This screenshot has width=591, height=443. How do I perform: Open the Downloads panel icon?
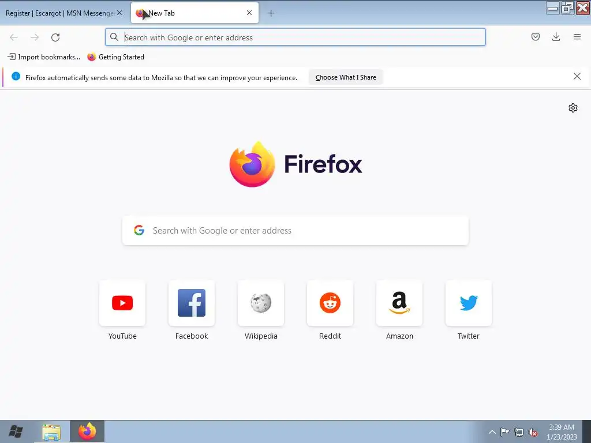pos(556,37)
